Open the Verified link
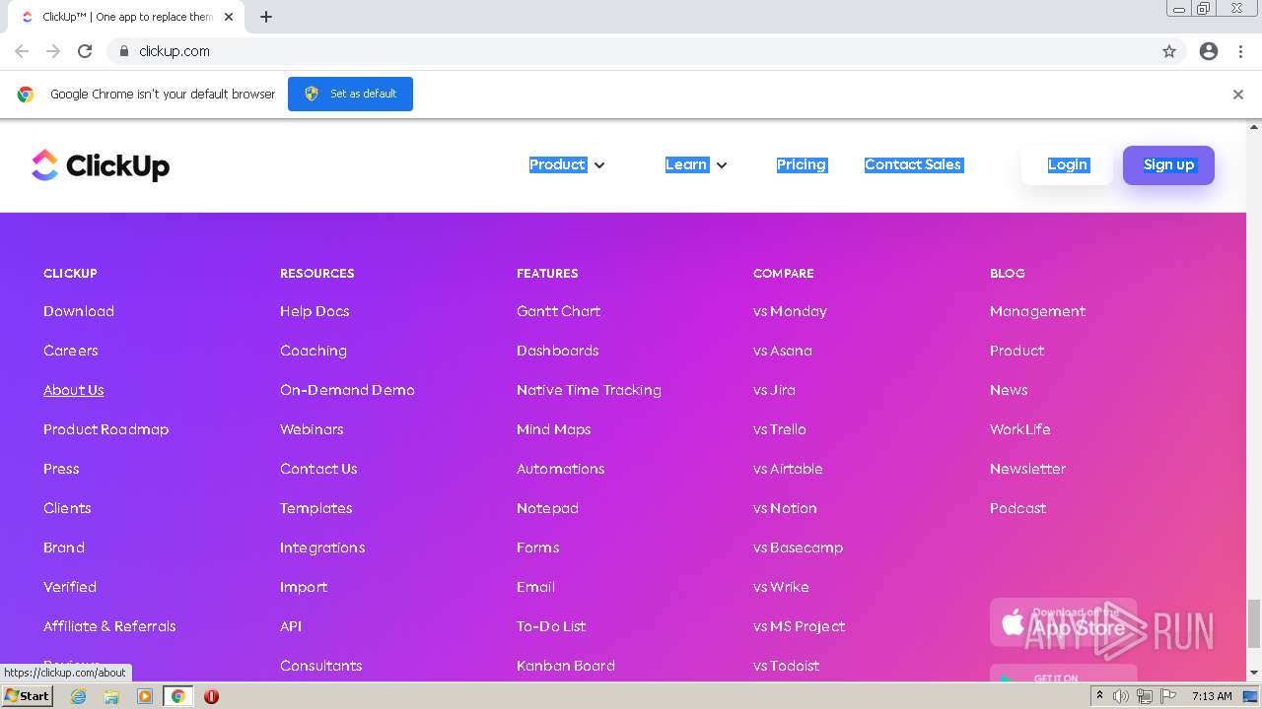1262x709 pixels. (70, 587)
